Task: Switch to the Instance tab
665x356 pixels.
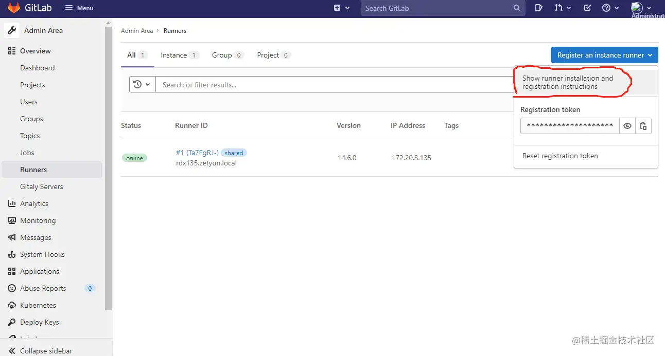Action: click(180, 55)
